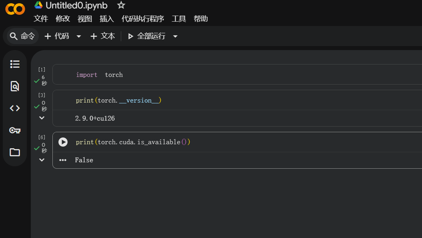Open the table of contents sidebar icon

[x=15, y=64]
